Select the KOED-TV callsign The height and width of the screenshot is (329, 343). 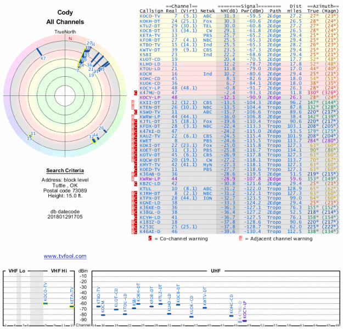[150, 169]
